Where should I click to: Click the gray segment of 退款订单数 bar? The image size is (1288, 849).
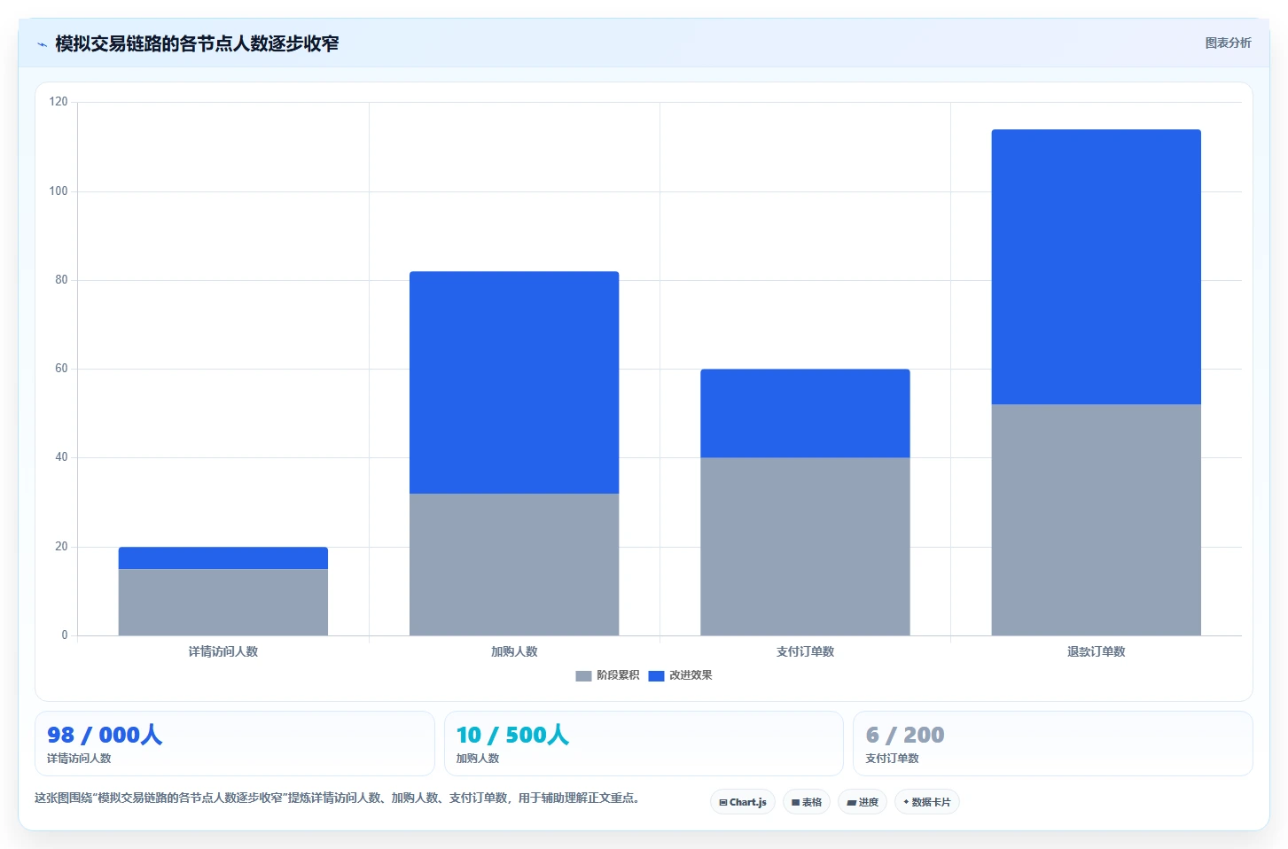1096,519
